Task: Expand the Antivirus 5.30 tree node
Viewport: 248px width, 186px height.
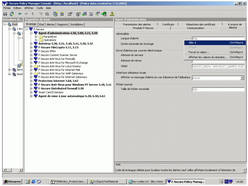Action: click(x=31, y=44)
